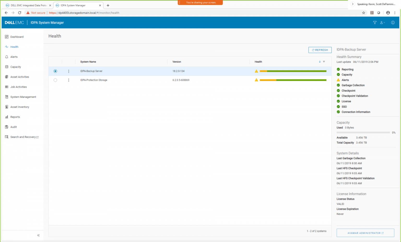Screen dimensions: 401x242
Task: Open the user account menu in the header
Action: coord(382,23)
